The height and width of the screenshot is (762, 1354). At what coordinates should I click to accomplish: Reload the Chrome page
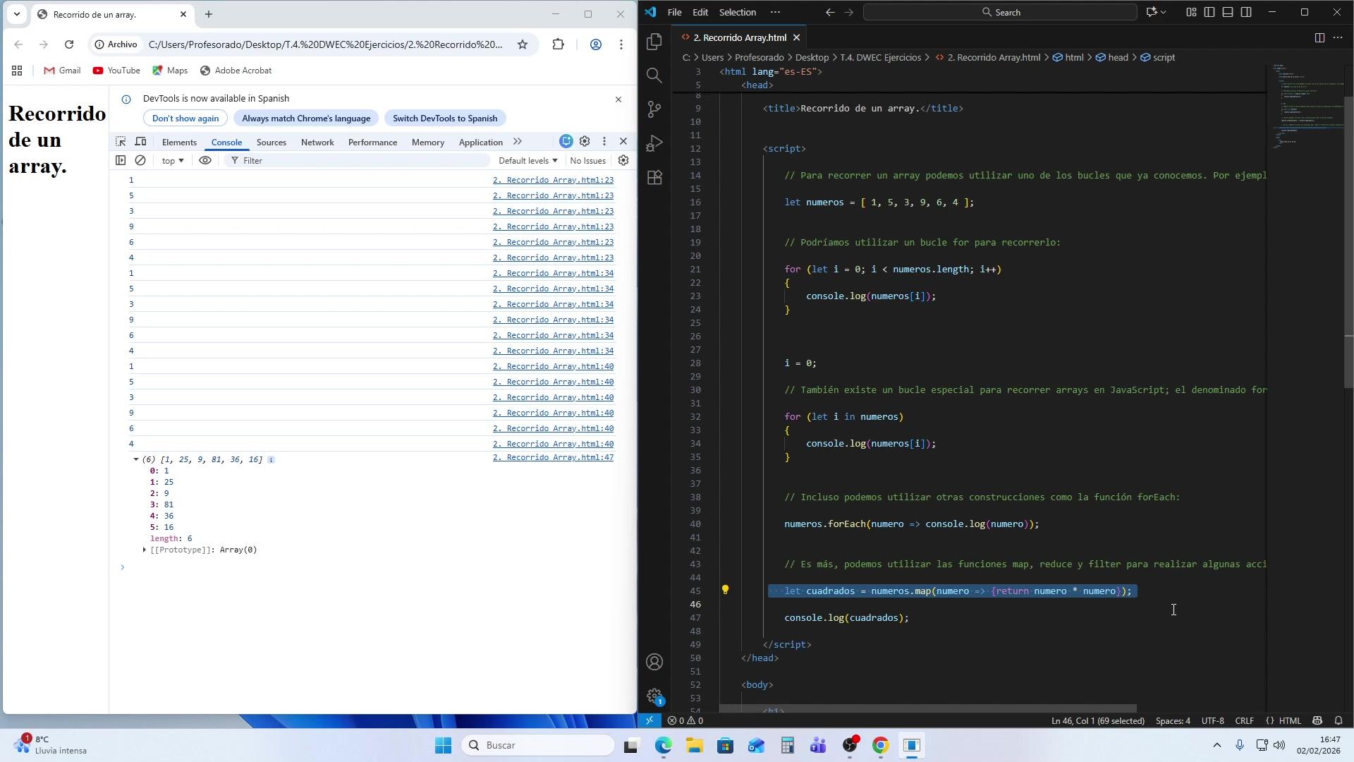pos(68,44)
